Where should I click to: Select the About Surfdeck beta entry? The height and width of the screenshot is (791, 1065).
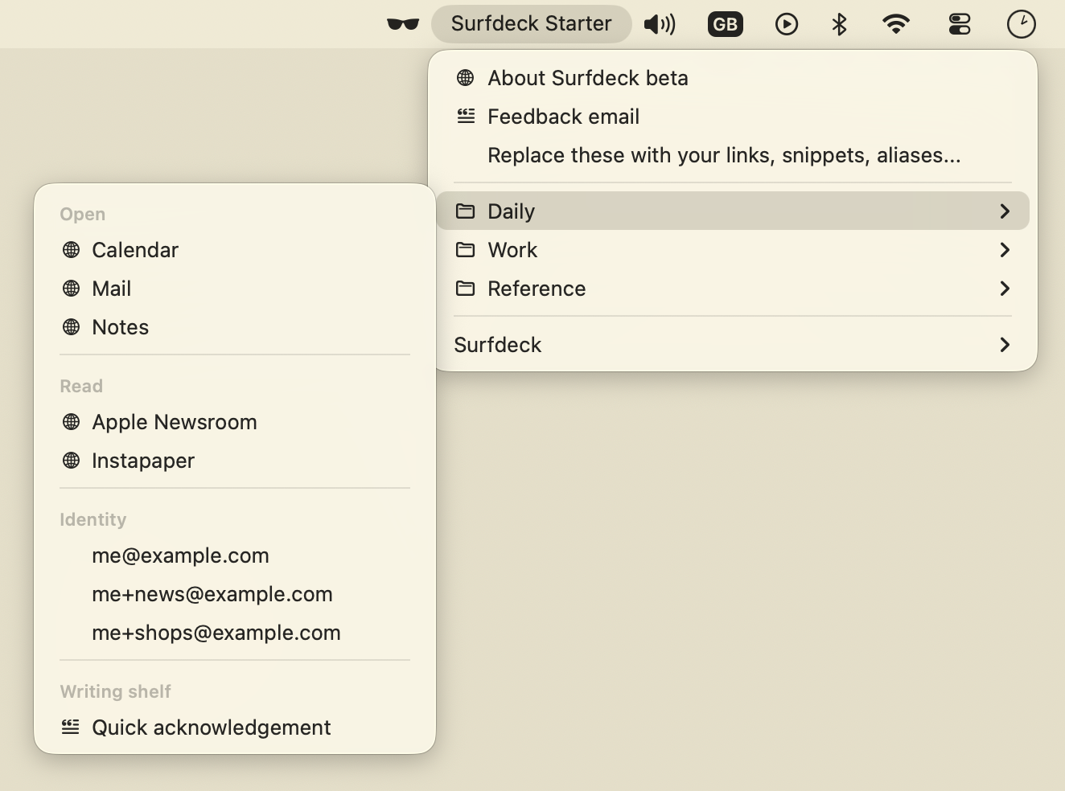pos(733,78)
